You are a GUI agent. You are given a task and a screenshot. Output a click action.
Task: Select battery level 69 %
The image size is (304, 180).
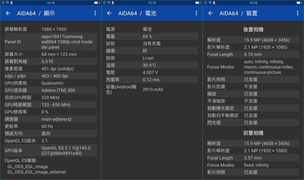(147, 36)
